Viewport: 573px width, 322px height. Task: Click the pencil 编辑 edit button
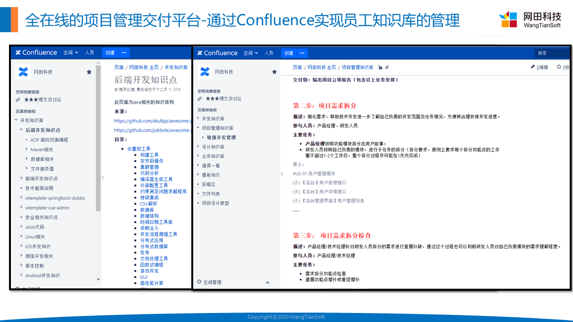539,67
